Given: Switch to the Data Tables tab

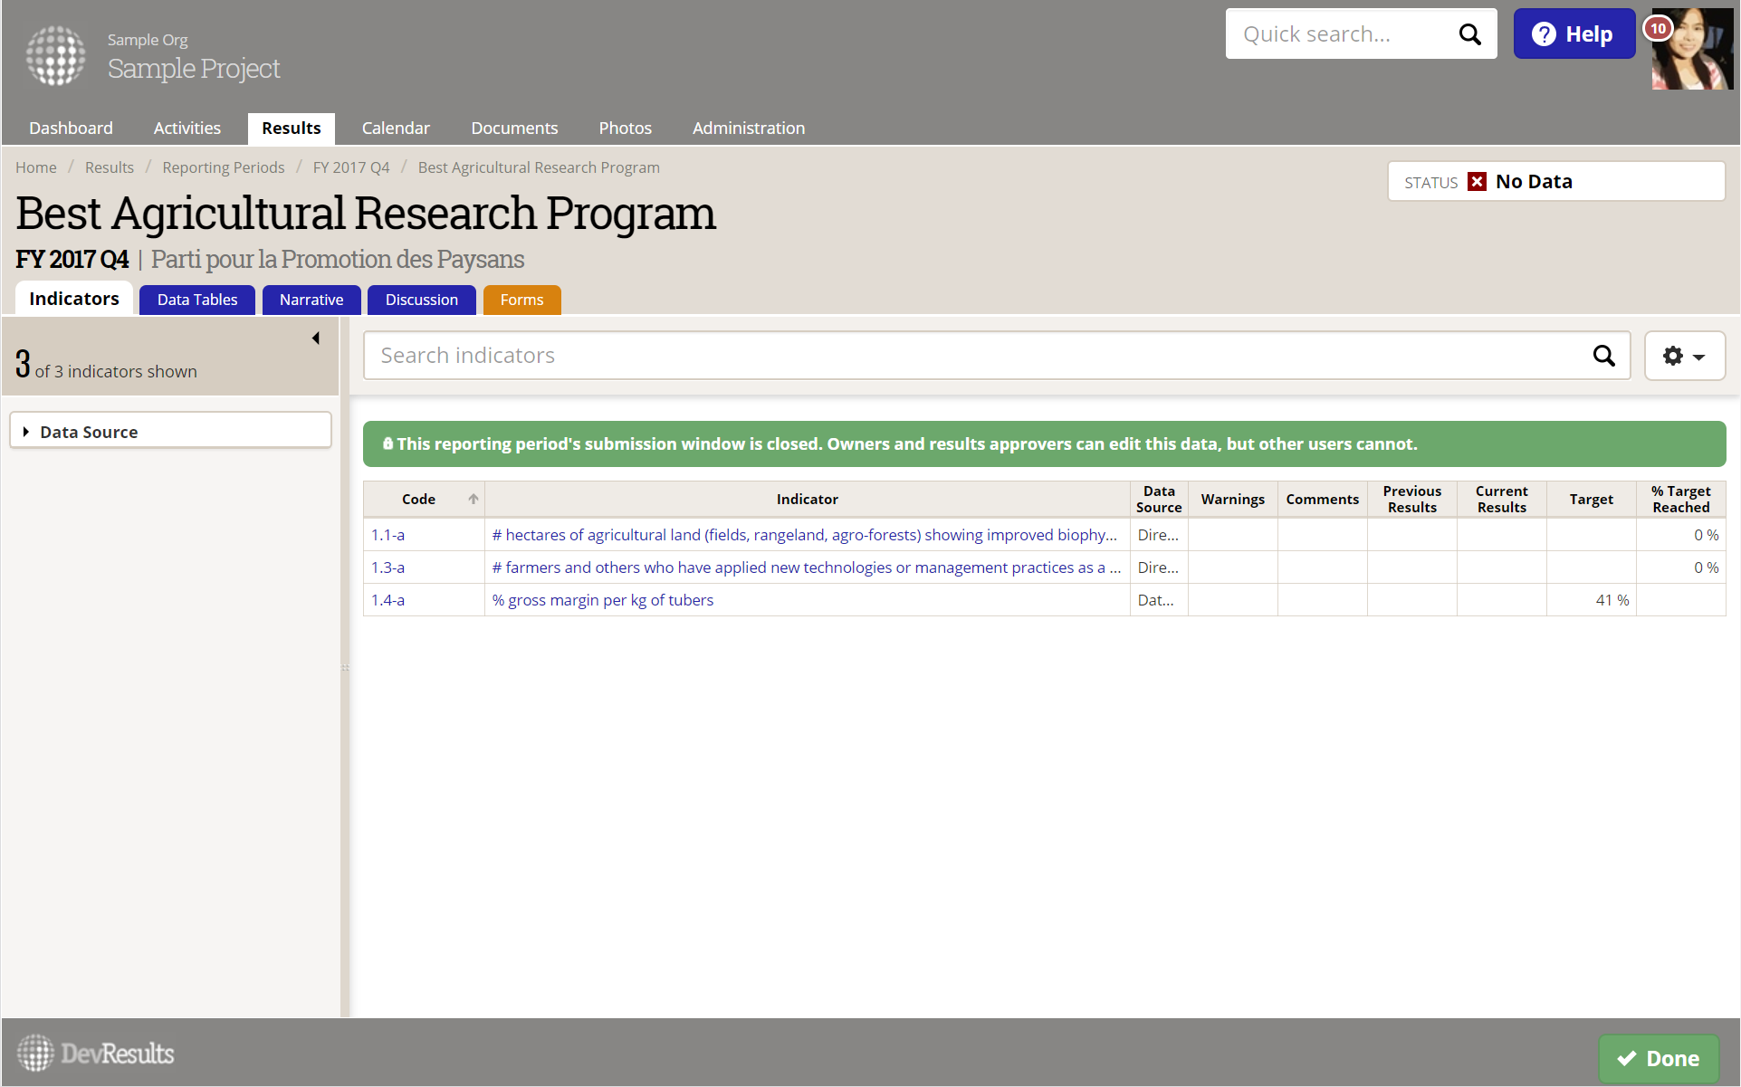Looking at the screenshot, I should click(x=197, y=300).
